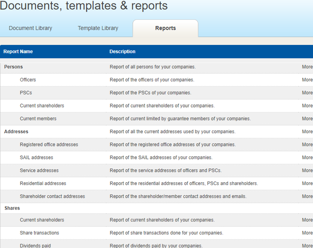The width and height of the screenshot is (313, 248).
Task: Click the Description column header
Action: point(122,51)
